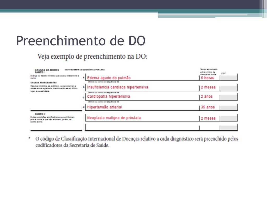This screenshot has width=267, height=200.
Task: Click the "Tempo aproximado" column header
Action: (x=209, y=72)
